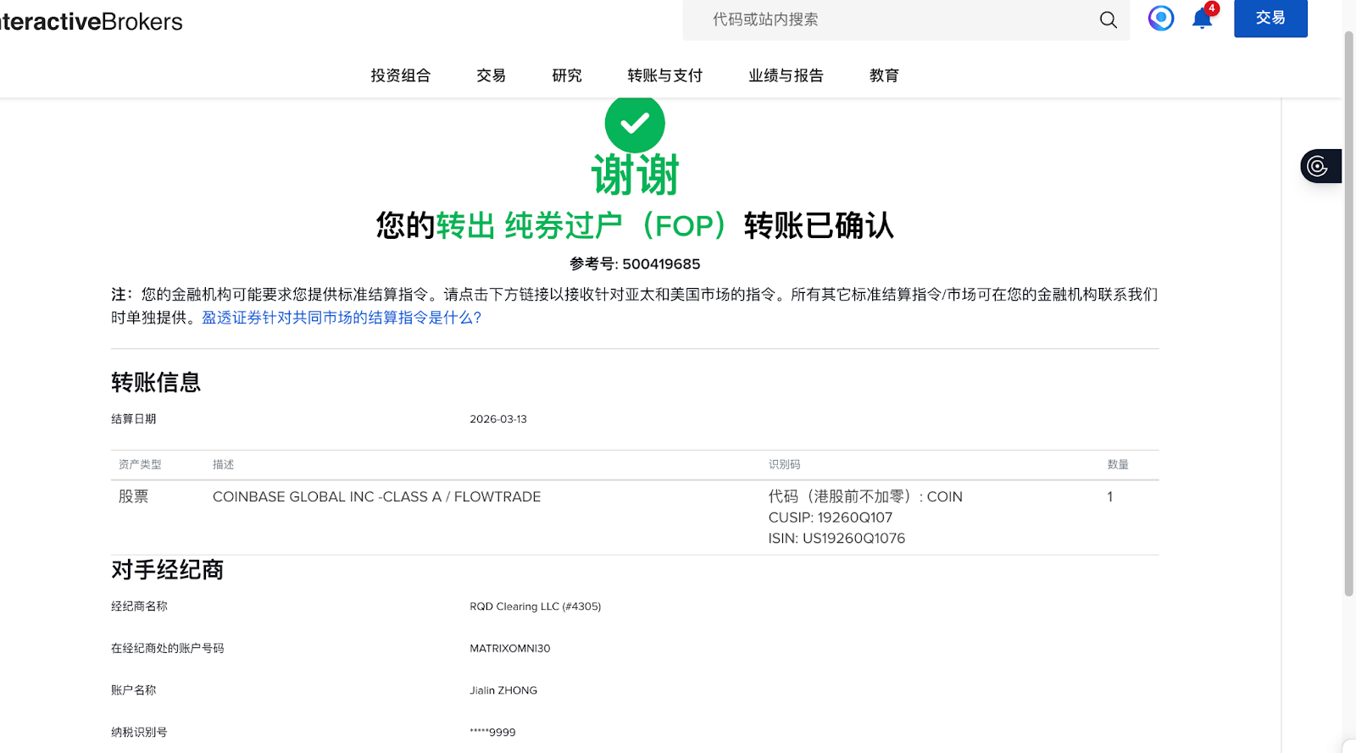1356x753 pixels.
Task: Click the 谢谢 heading
Action: click(x=635, y=175)
